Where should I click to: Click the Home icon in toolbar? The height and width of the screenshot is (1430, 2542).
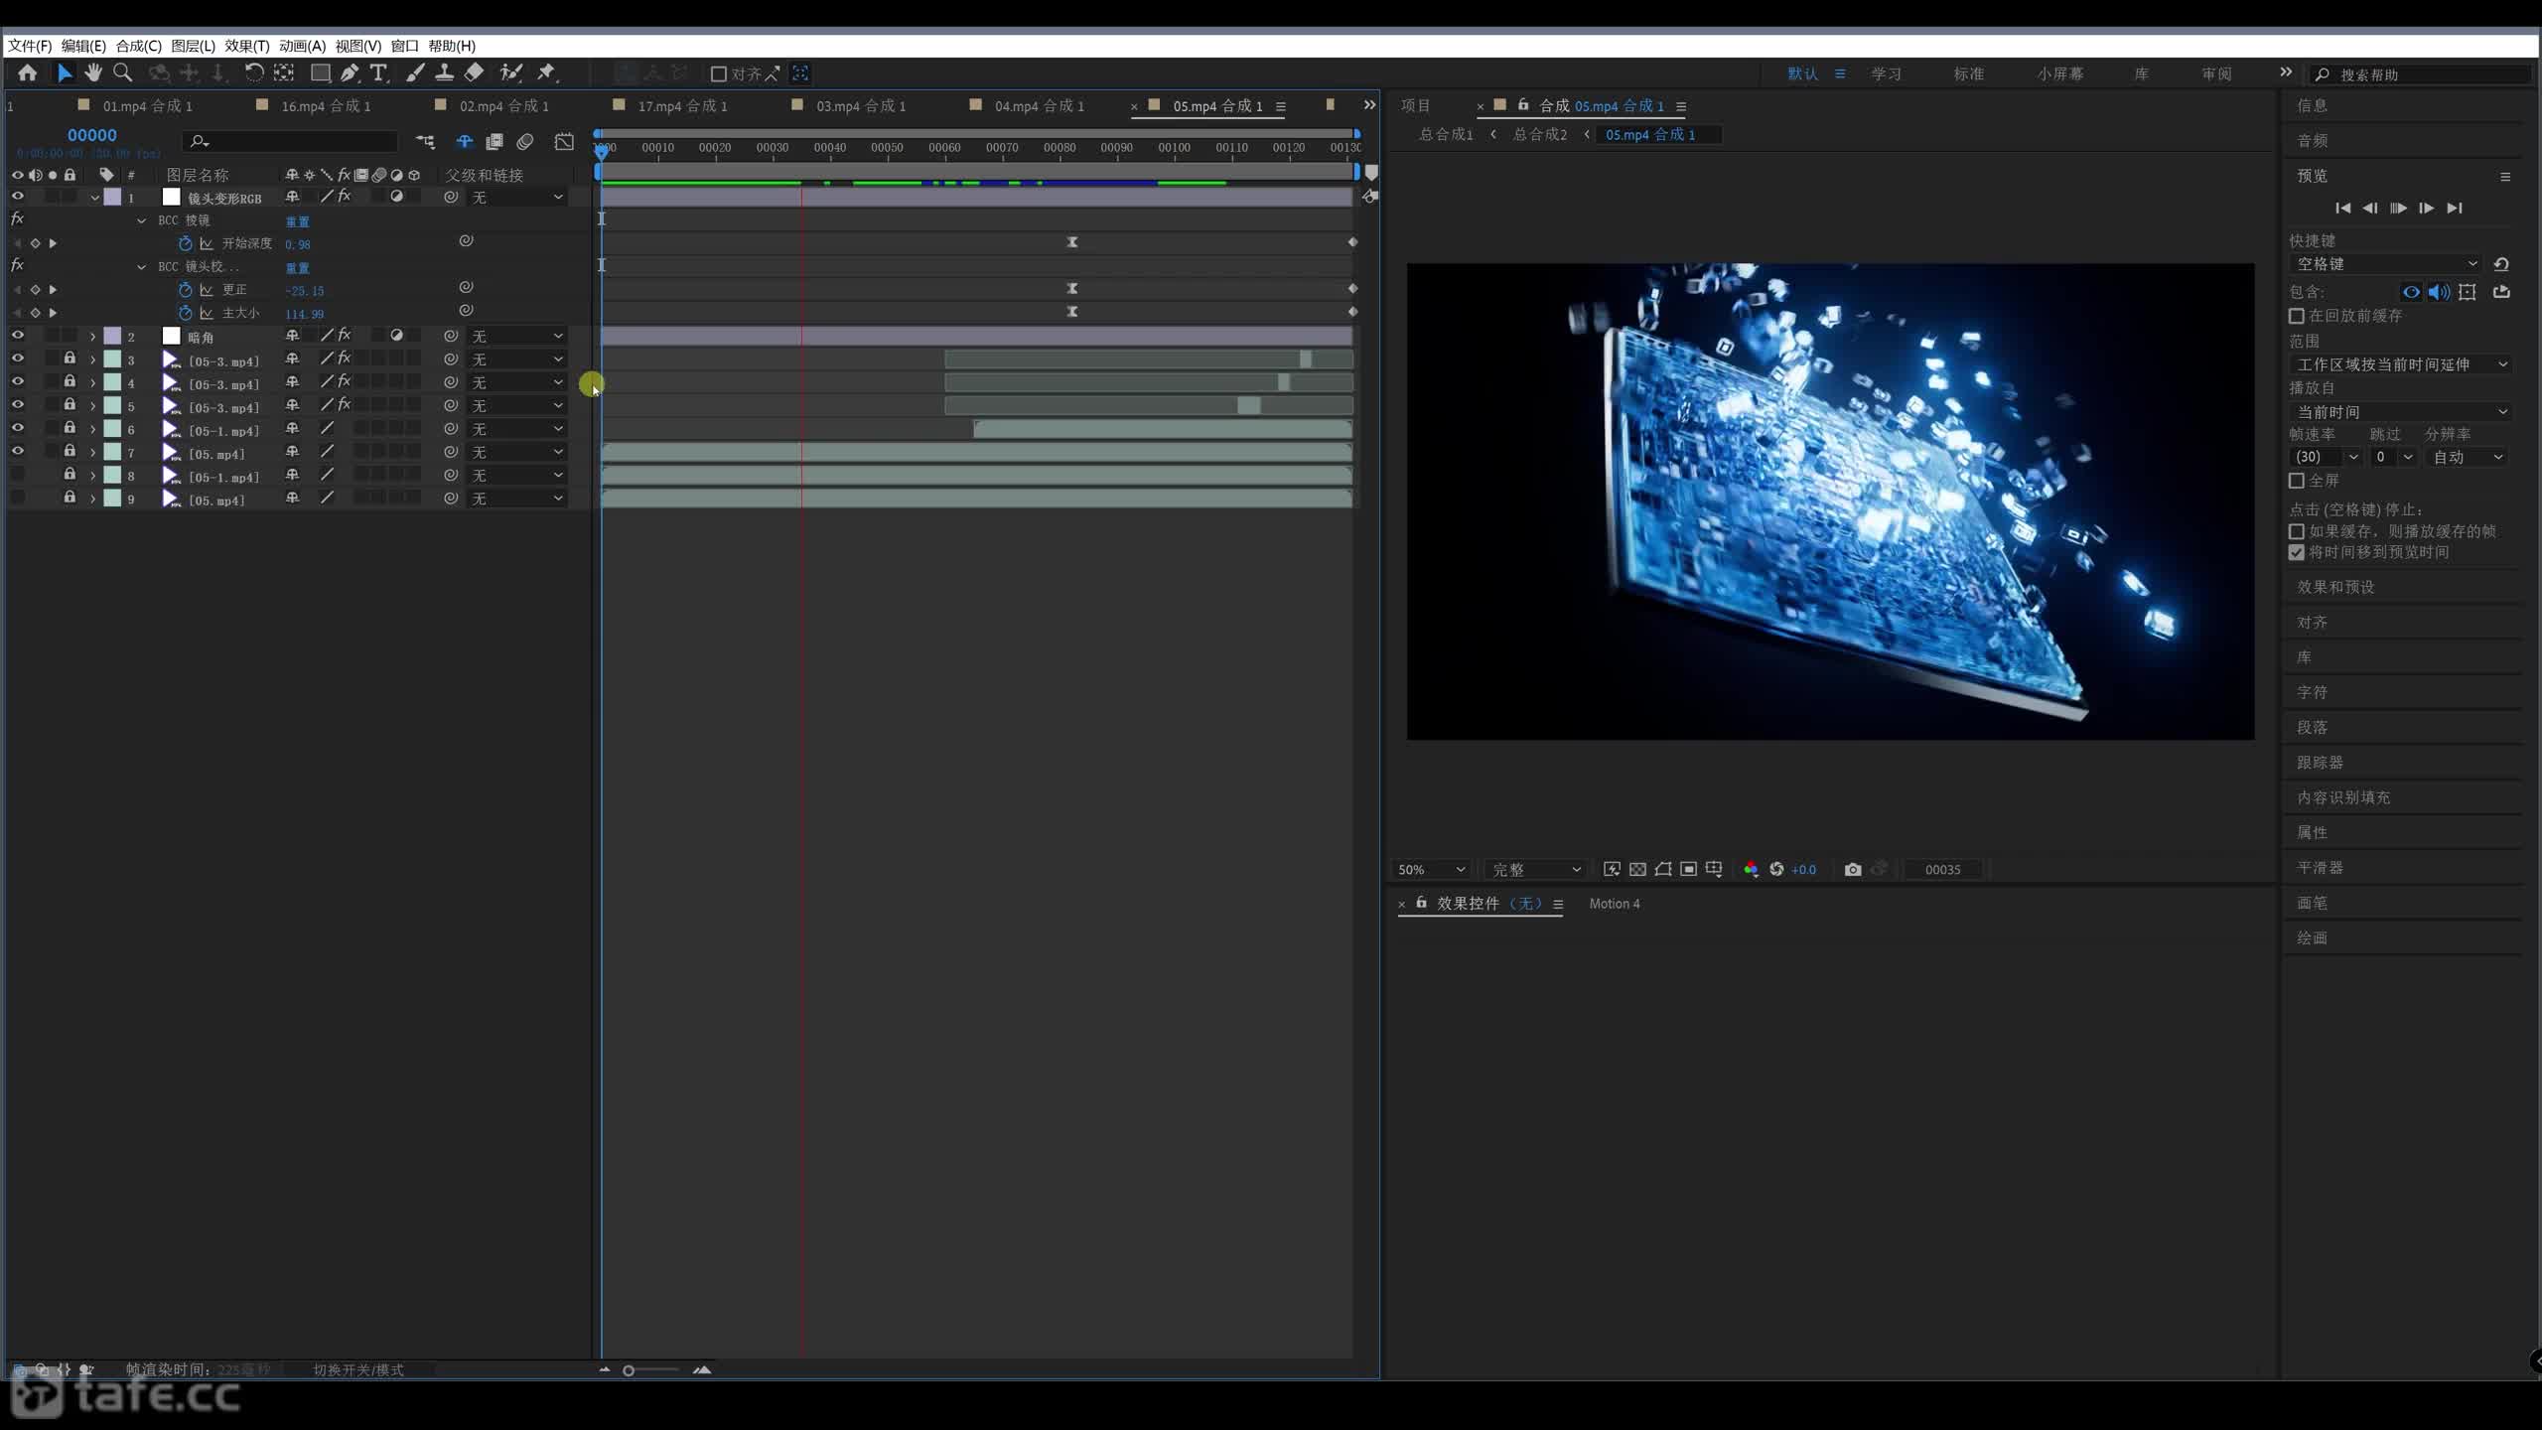pos(28,72)
